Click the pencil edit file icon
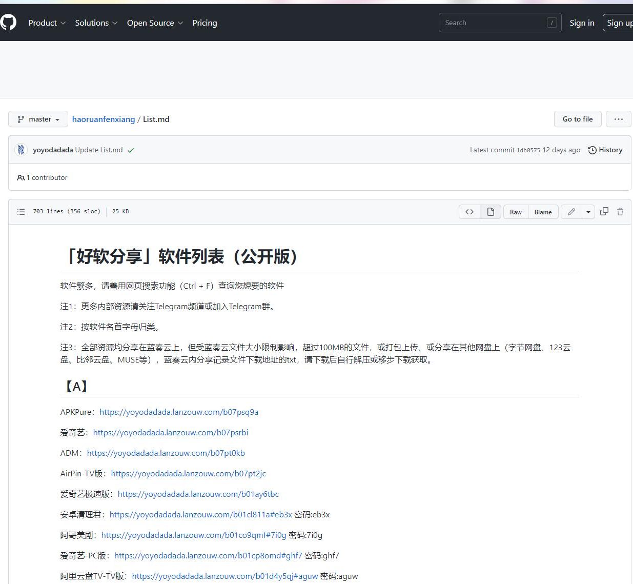 (571, 212)
